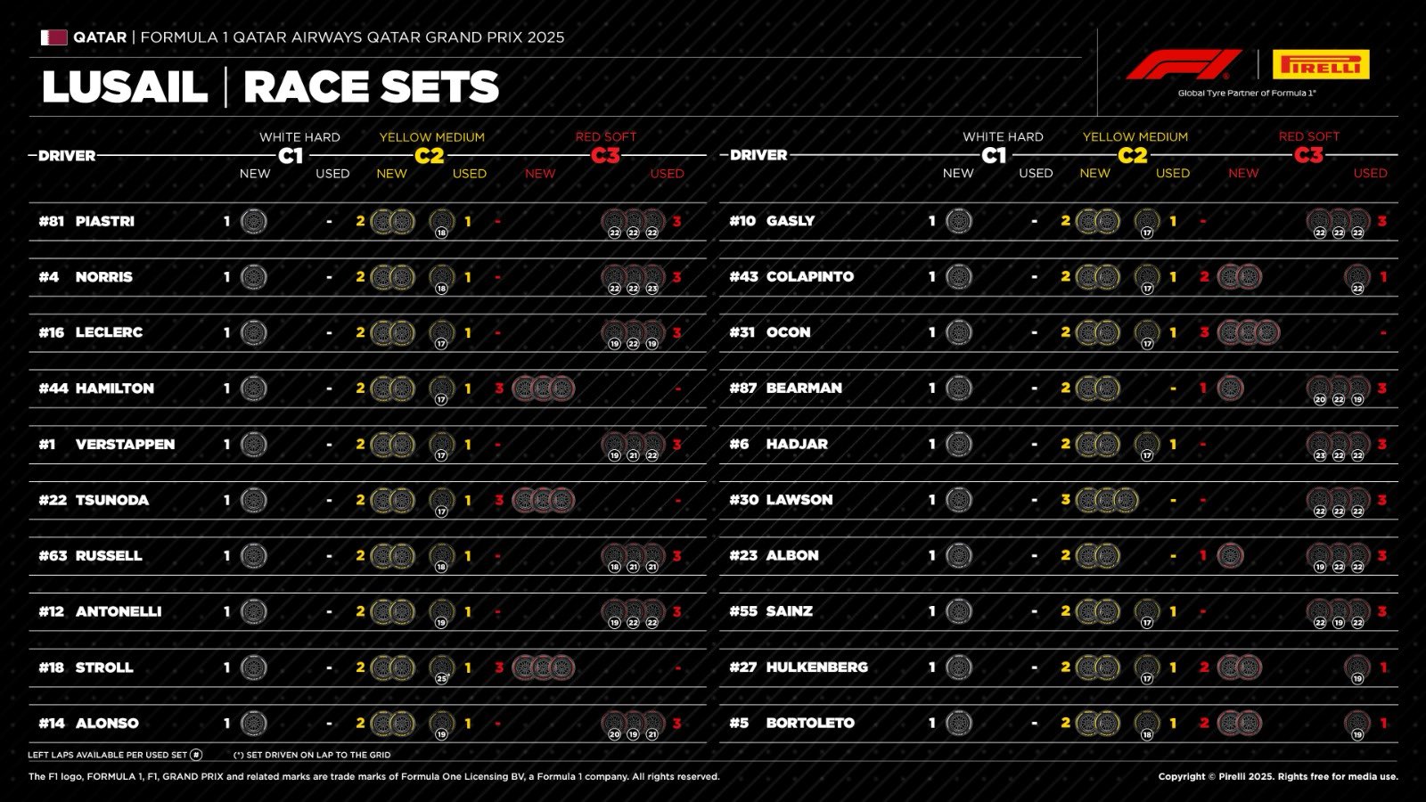1426x802 pixels.
Task: Click Russell's new hard tyre icon
Action: tap(253, 556)
